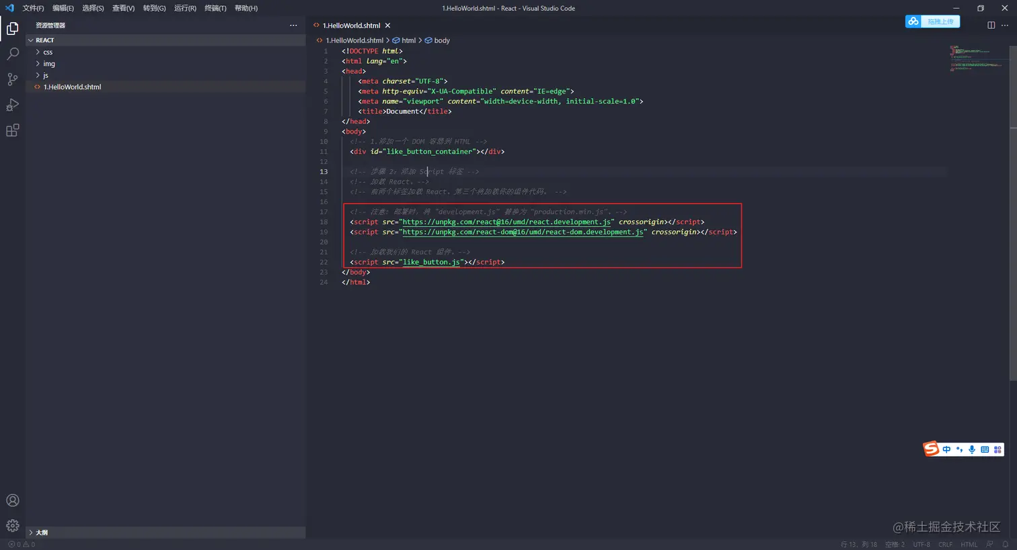Click feedback icon in status bar
The width and height of the screenshot is (1017, 550).
pos(989,545)
